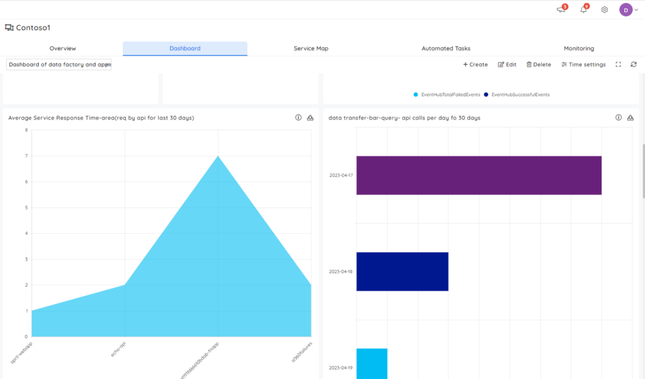This screenshot has height=379, width=645.
Task: Collapse the account chevron next to avatar D
Action: [636, 9]
